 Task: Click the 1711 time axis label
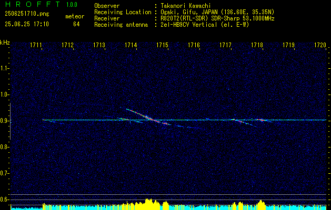click(36, 45)
